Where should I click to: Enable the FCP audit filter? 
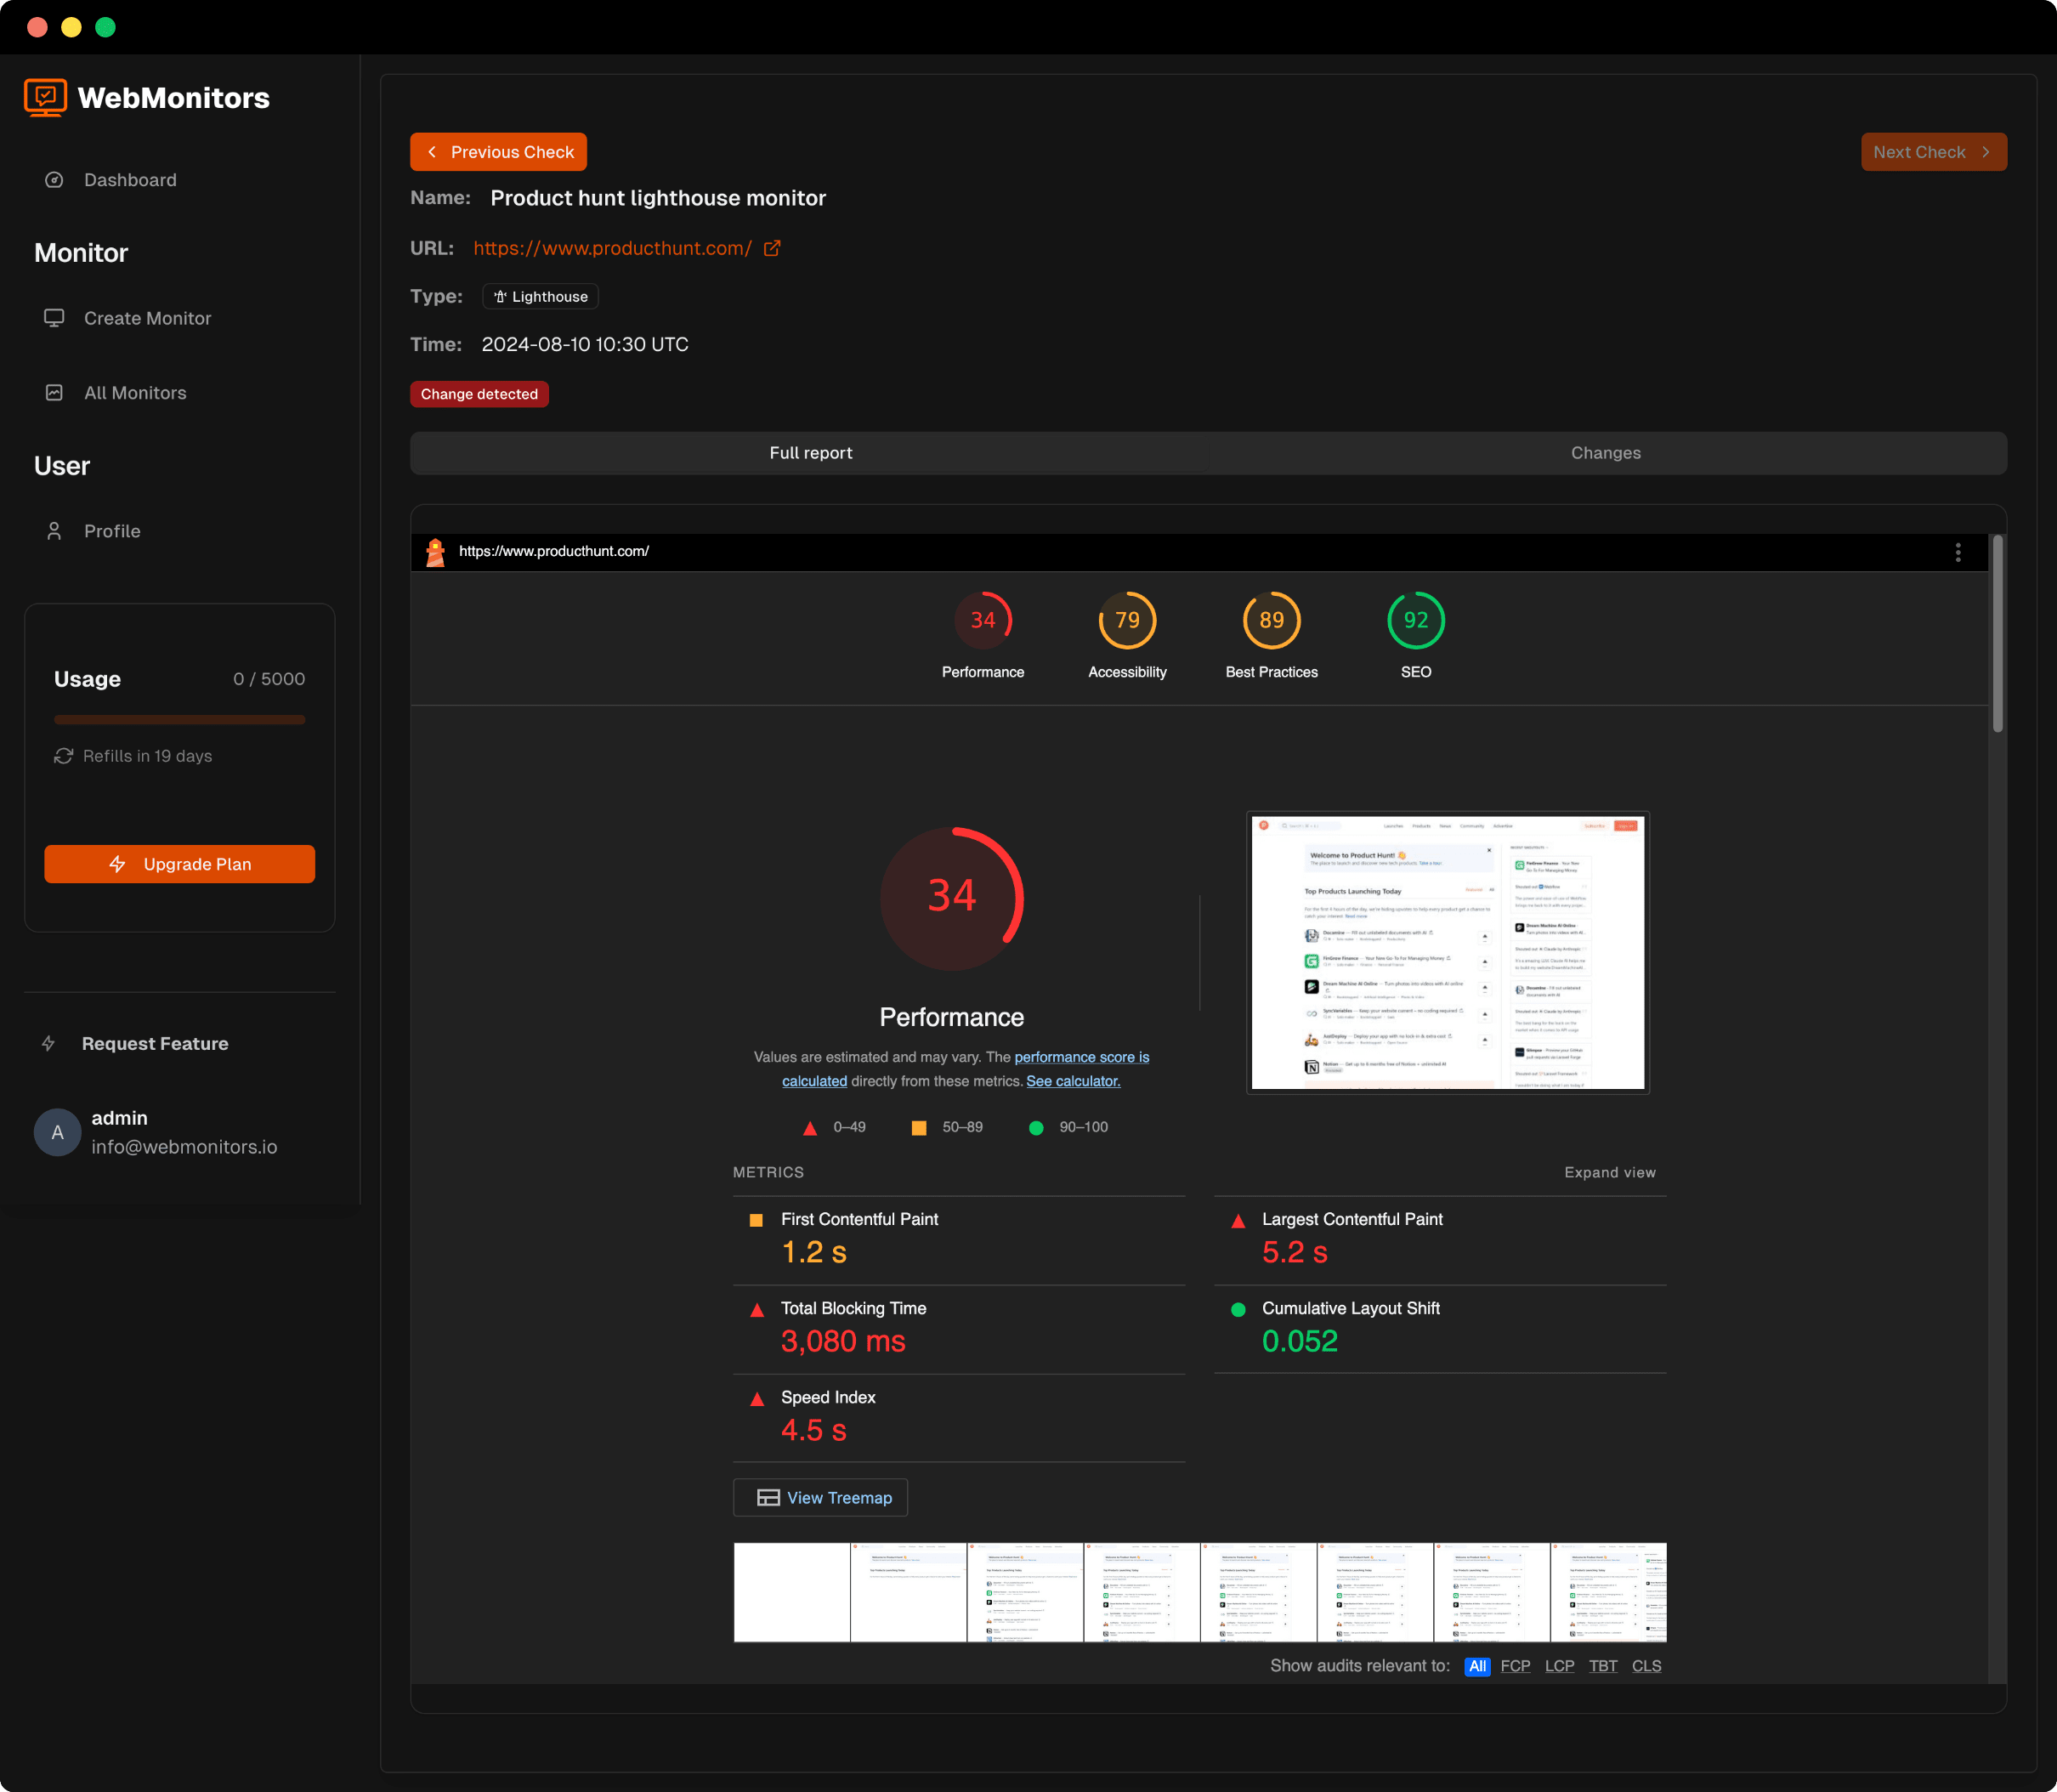(x=1515, y=1666)
